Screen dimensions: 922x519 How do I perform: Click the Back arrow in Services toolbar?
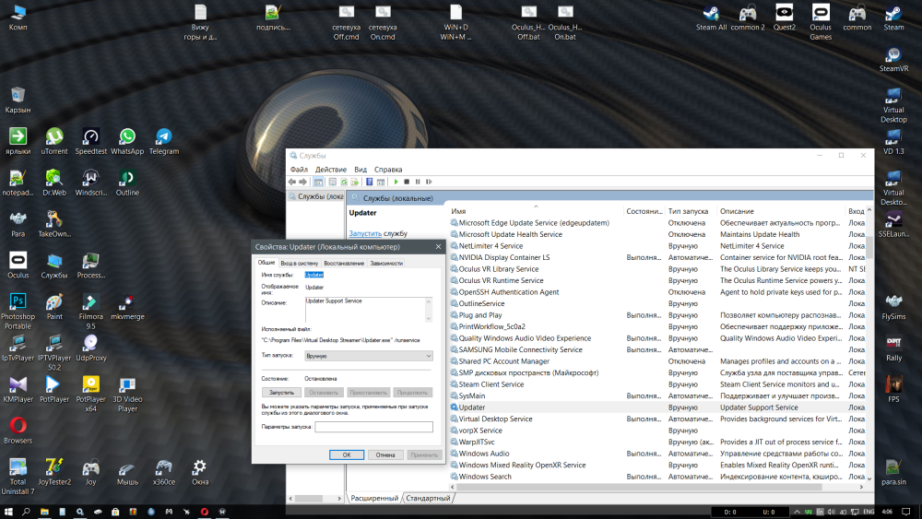point(293,183)
